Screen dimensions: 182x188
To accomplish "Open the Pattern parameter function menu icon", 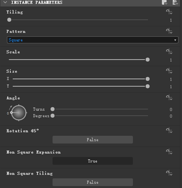I will [x=169, y=31].
